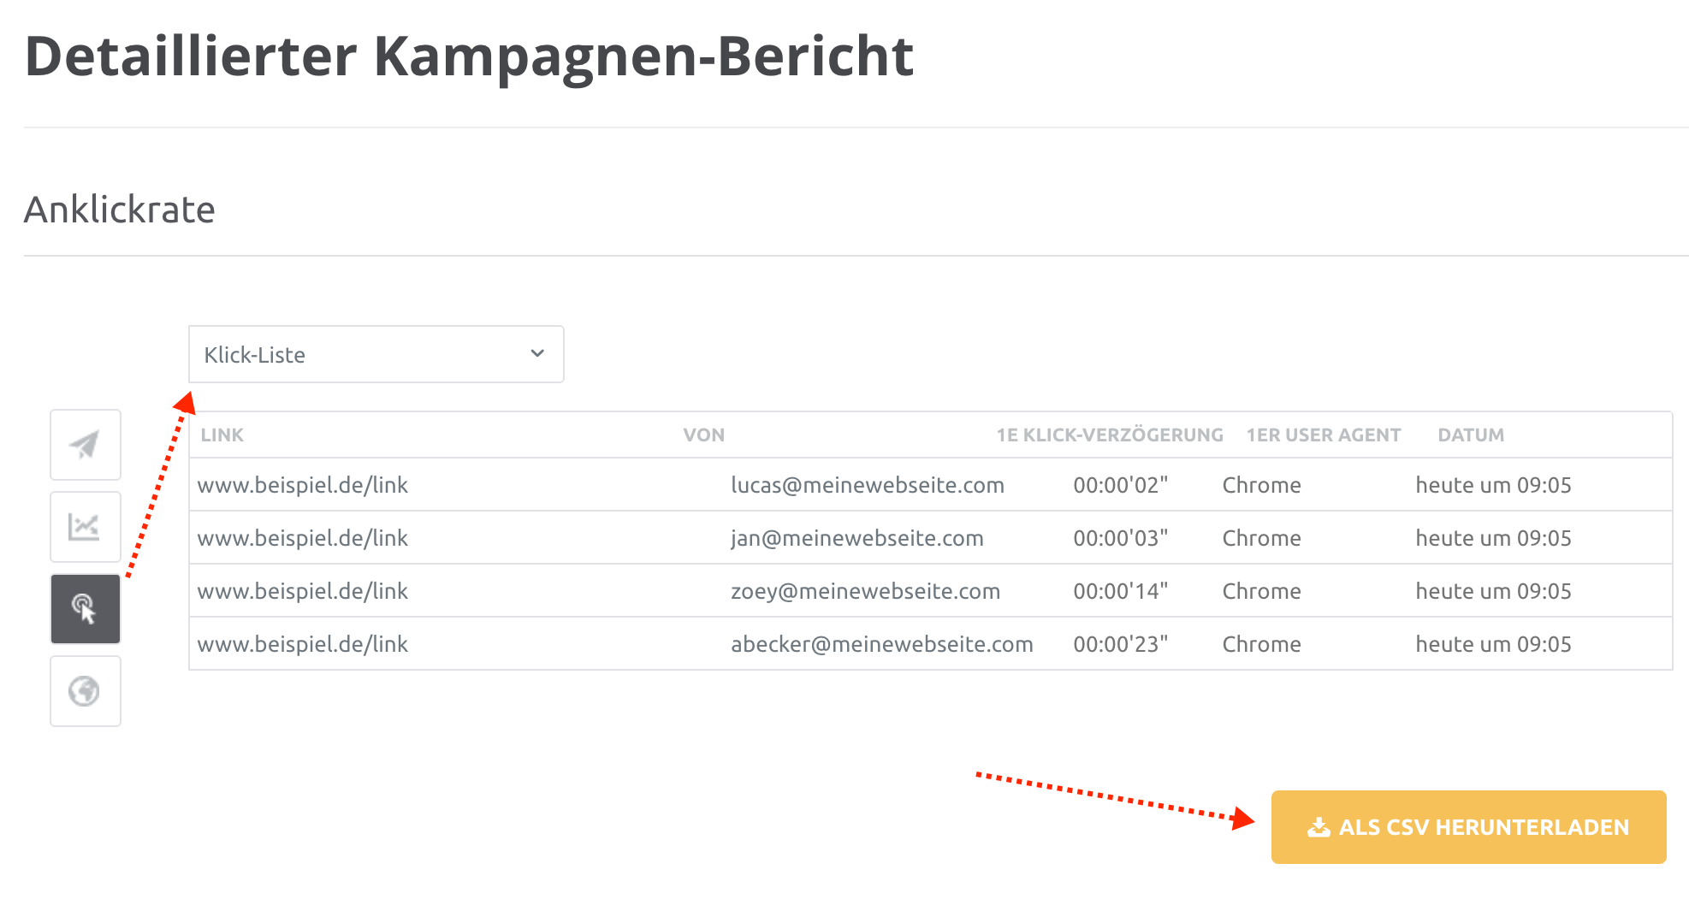This screenshot has height=905, width=1689.
Task: Click email zoey@meinewebseite.com
Action: tap(865, 591)
